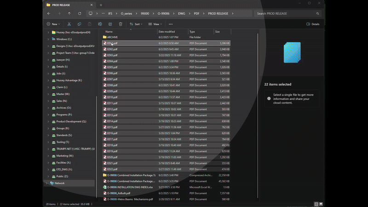Select the Tooling (T:) drive
368x207 pixels.
tap(63, 142)
